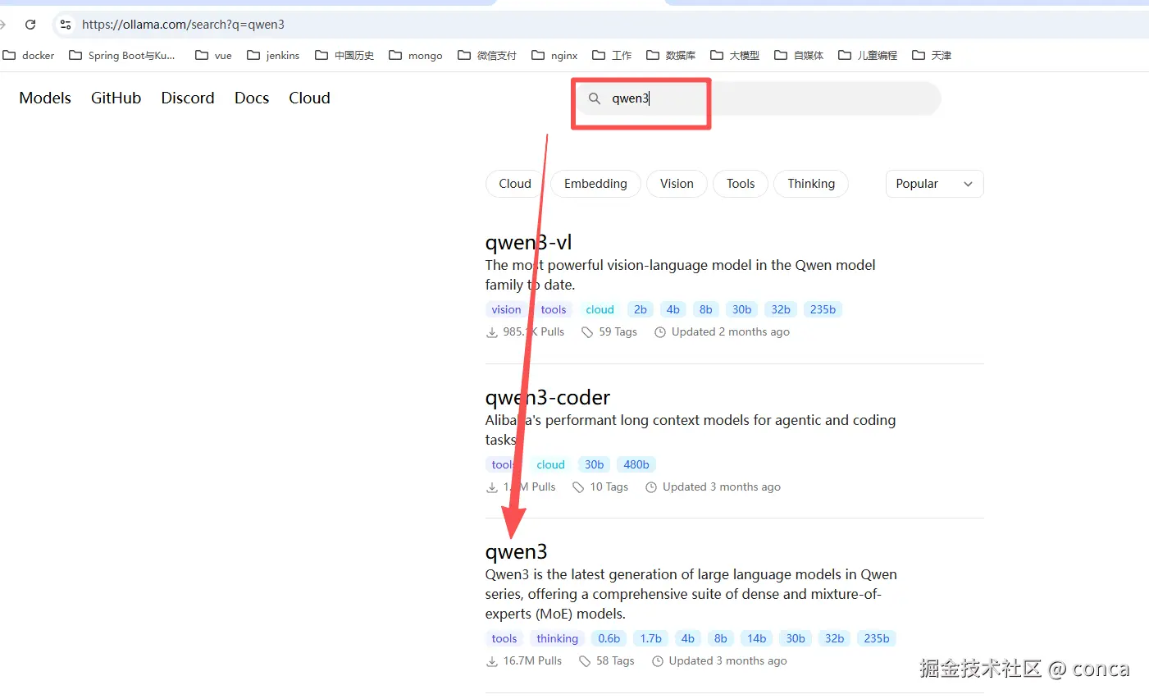Open the 自媒体 bookmark folder
Screen dimensions: 1149x699
point(799,55)
